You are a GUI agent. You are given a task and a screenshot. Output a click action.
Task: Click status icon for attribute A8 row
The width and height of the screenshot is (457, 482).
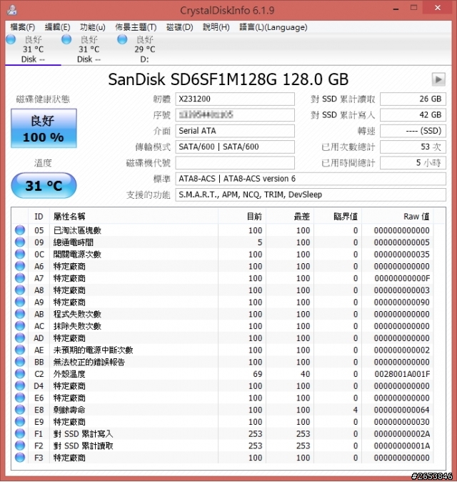click(x=20, y=290)
